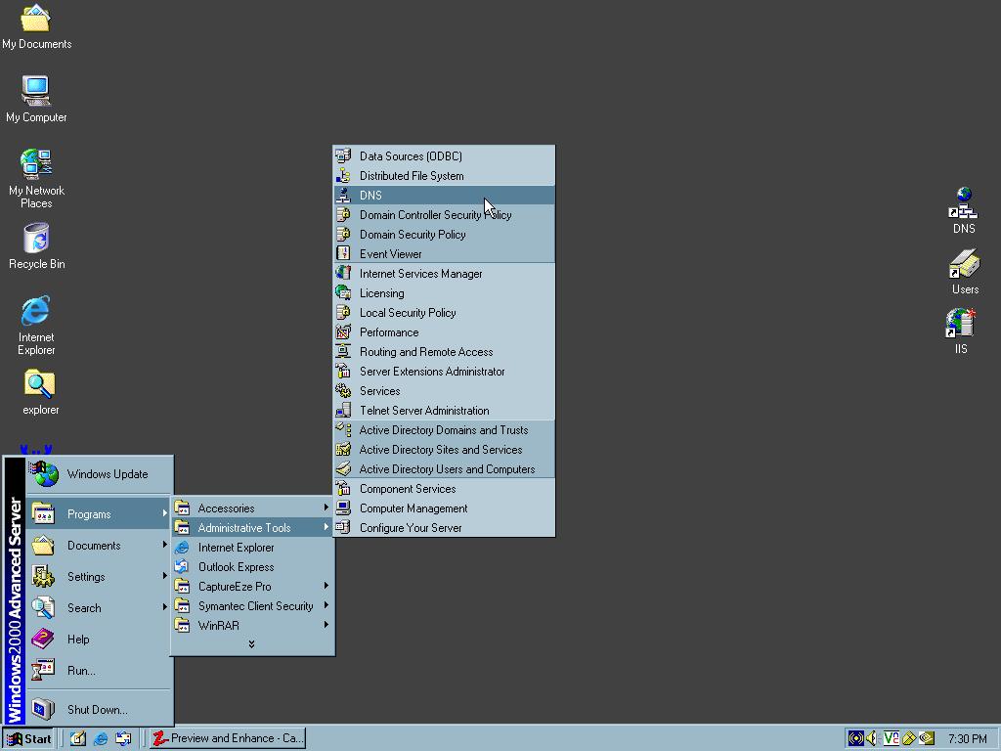
Task: Open Domain Controller Security Policy
Action: (x=445, y=214)
